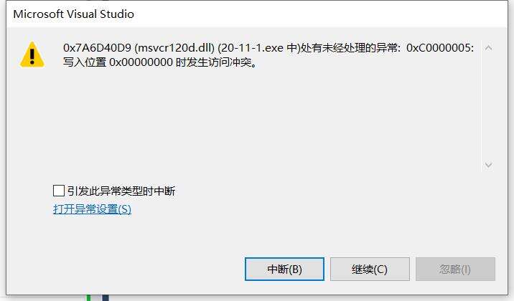Click the 继续(C) button
This screenshot has height=301, width=514.
tap(370, 269)
